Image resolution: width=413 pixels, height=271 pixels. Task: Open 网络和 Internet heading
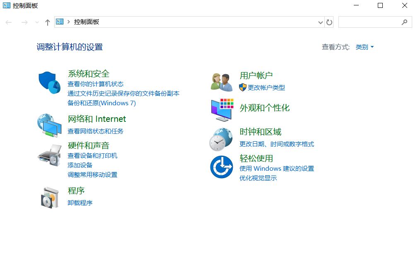(x=97, y=119)
